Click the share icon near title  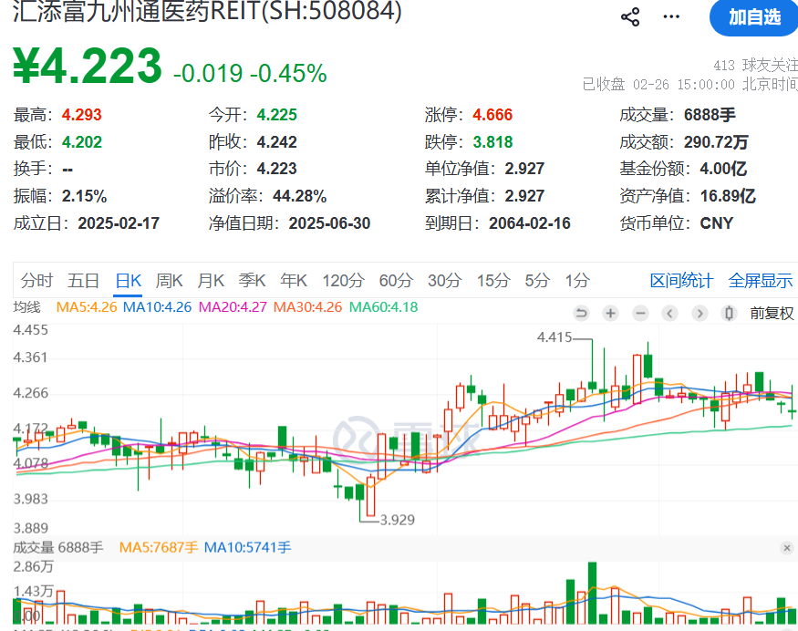point(630,17)
